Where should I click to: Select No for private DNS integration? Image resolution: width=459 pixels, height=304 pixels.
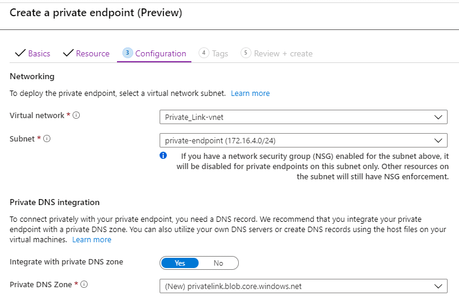coord(218,263)
